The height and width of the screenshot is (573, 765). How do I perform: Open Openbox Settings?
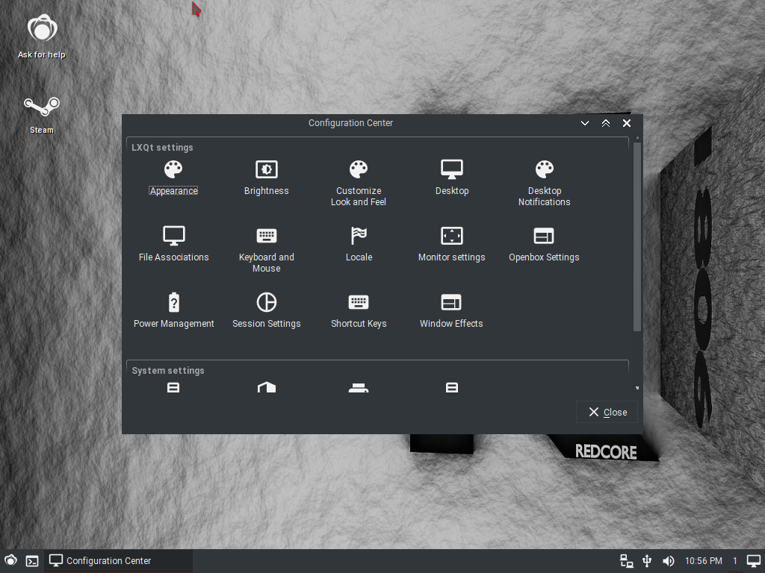544,244
